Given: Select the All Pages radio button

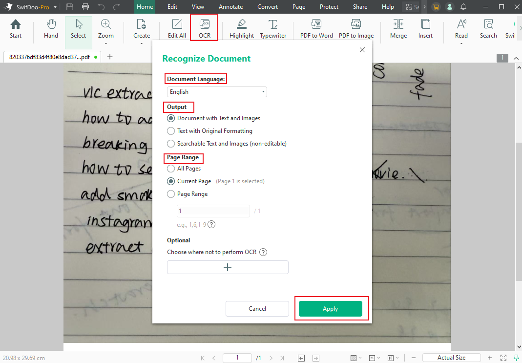Looking at the screenshot, I should (x=171, y=169).
